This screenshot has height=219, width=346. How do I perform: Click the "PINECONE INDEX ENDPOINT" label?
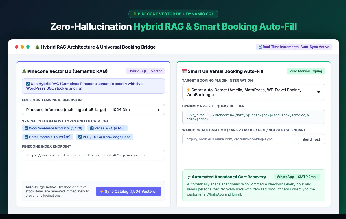click(x=47, y=146)
